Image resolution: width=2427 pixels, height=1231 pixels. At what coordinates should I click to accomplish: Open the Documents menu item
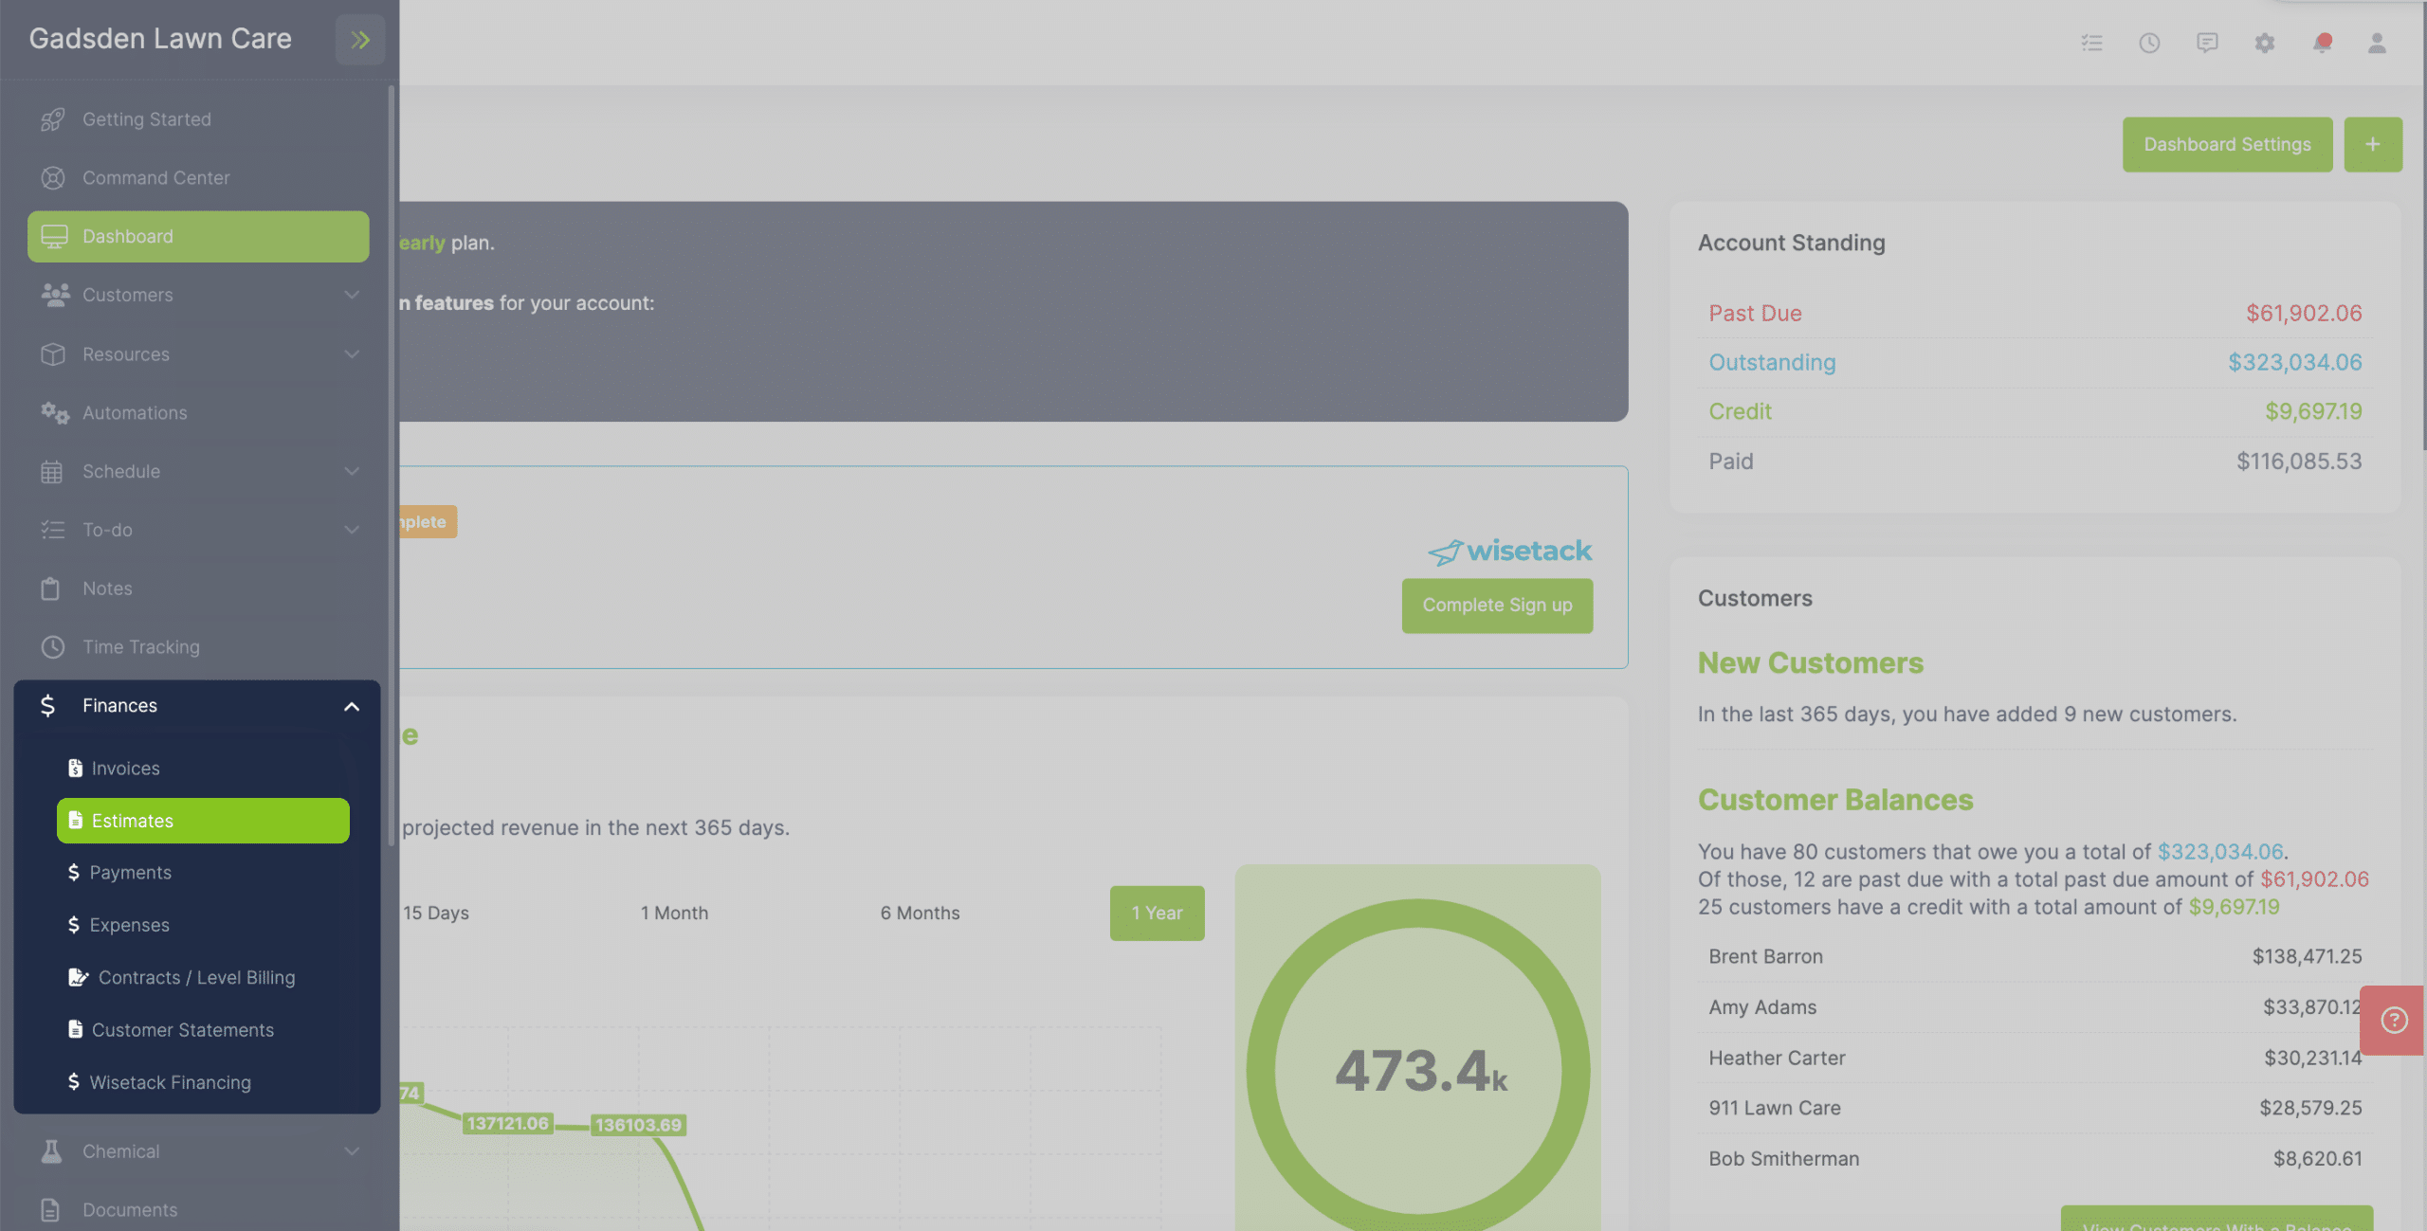coord(198,1210)
